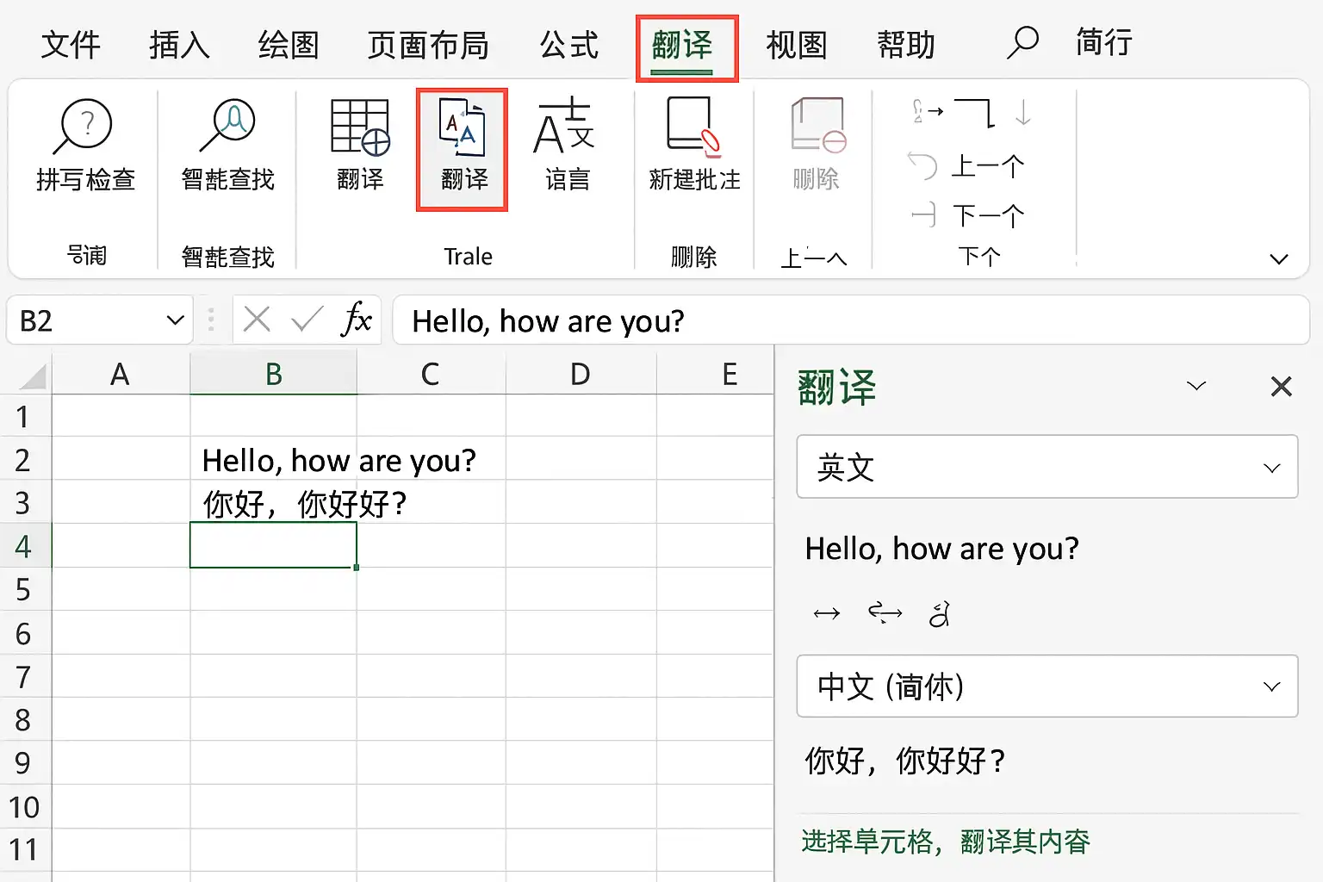The height and width of the screenshot is (882, 1323).
Task: Confirm cell entry with the checkmark button
Action: (x=306, y=320)
